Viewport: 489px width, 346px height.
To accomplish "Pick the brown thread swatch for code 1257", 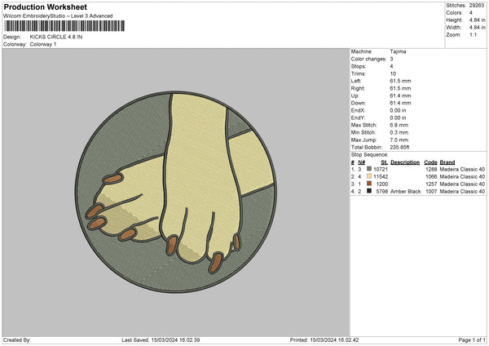I will tap(369, 184).
